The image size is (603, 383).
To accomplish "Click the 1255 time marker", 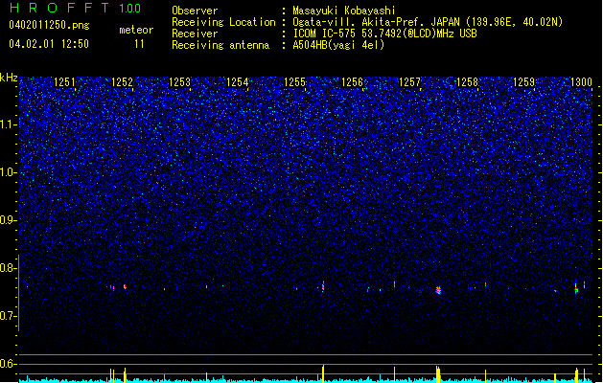I will (294, 82).
